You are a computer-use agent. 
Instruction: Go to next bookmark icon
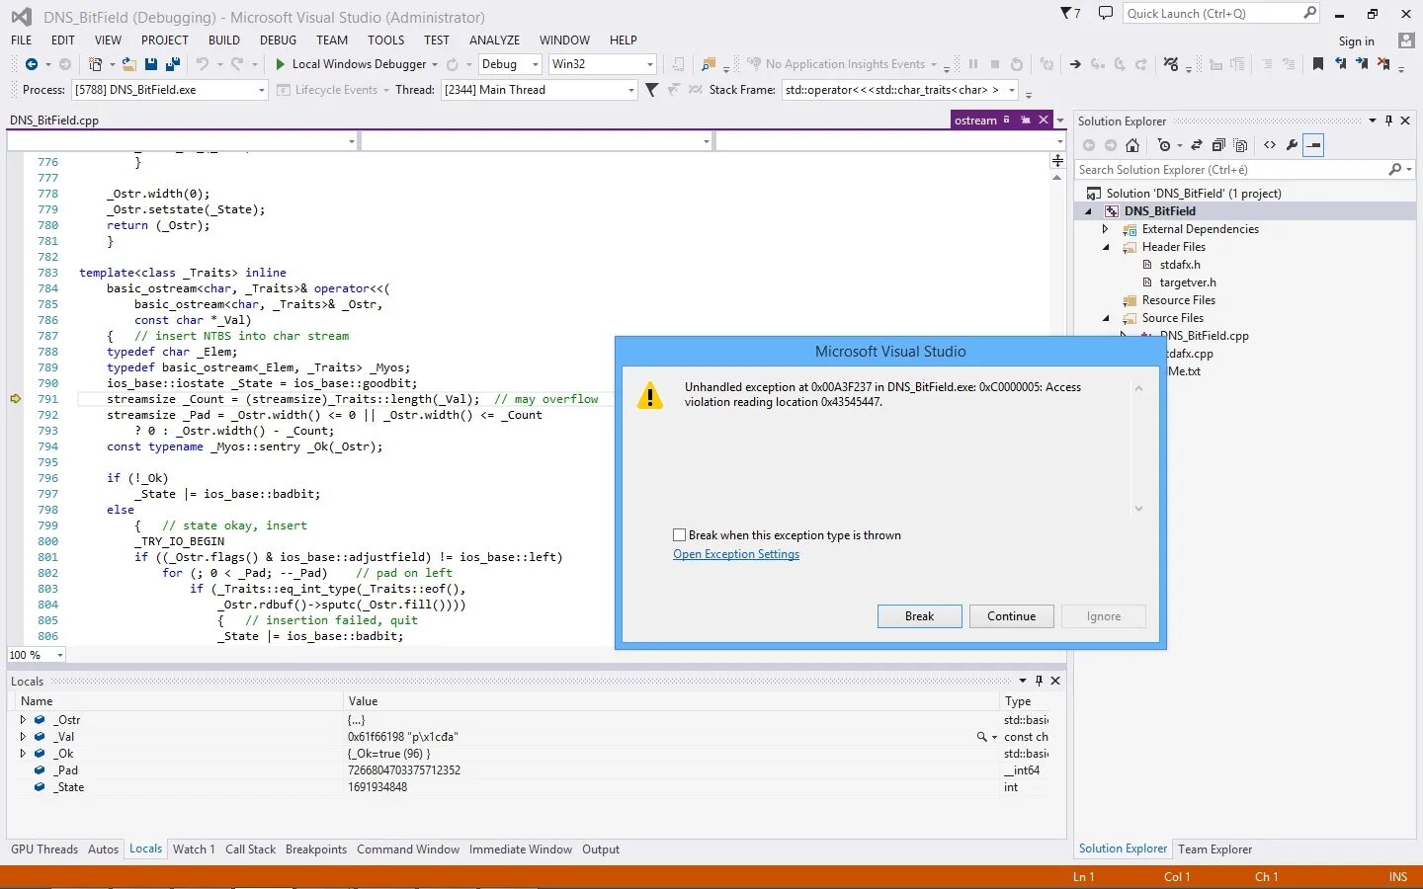tap(1362, 64)
